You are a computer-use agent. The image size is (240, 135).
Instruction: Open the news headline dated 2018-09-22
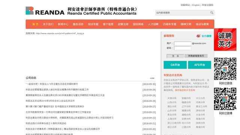[x=70, y=118]
